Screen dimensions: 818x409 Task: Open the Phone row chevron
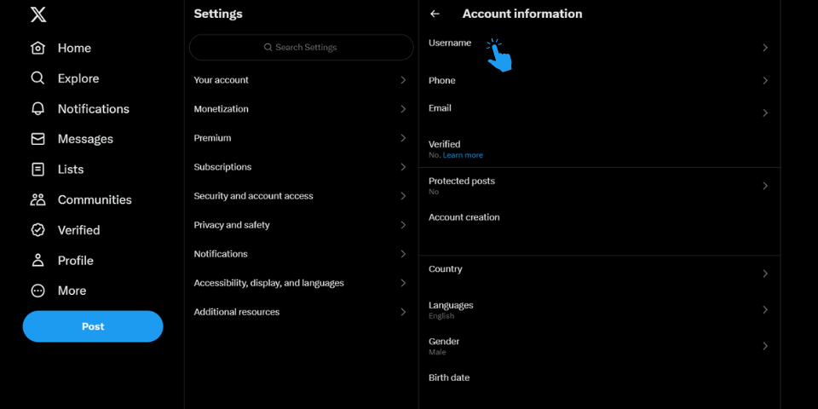(x=765, y=80)
